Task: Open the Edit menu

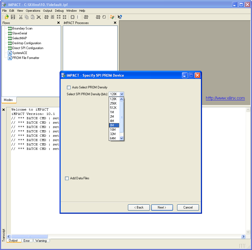Action: [x=12, y=11]
